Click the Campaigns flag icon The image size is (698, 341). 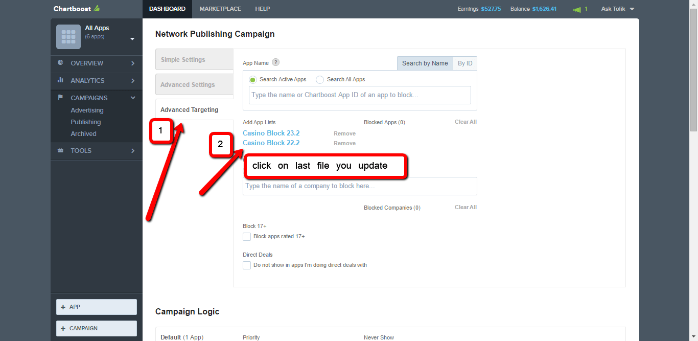pos(60,98)
